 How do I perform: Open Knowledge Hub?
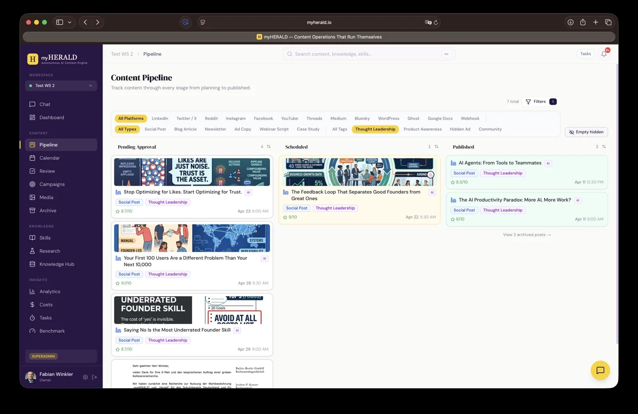(x=61, y=264)
